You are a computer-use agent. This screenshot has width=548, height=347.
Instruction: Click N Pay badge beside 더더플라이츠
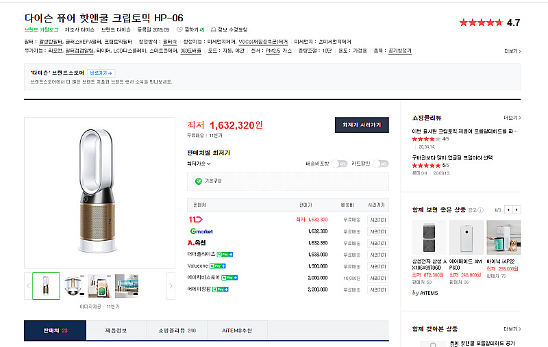pos(225,255)
